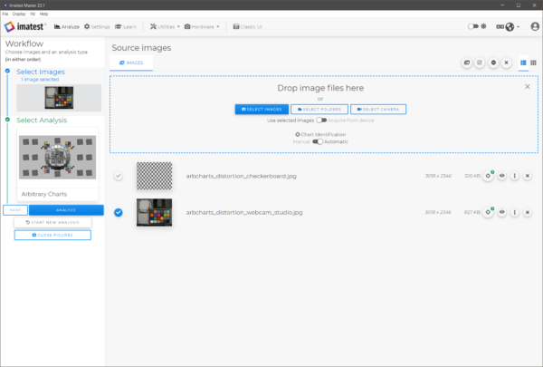Switch to grid view of source images
The image size is (543, 367).
[x=534, y=63]
